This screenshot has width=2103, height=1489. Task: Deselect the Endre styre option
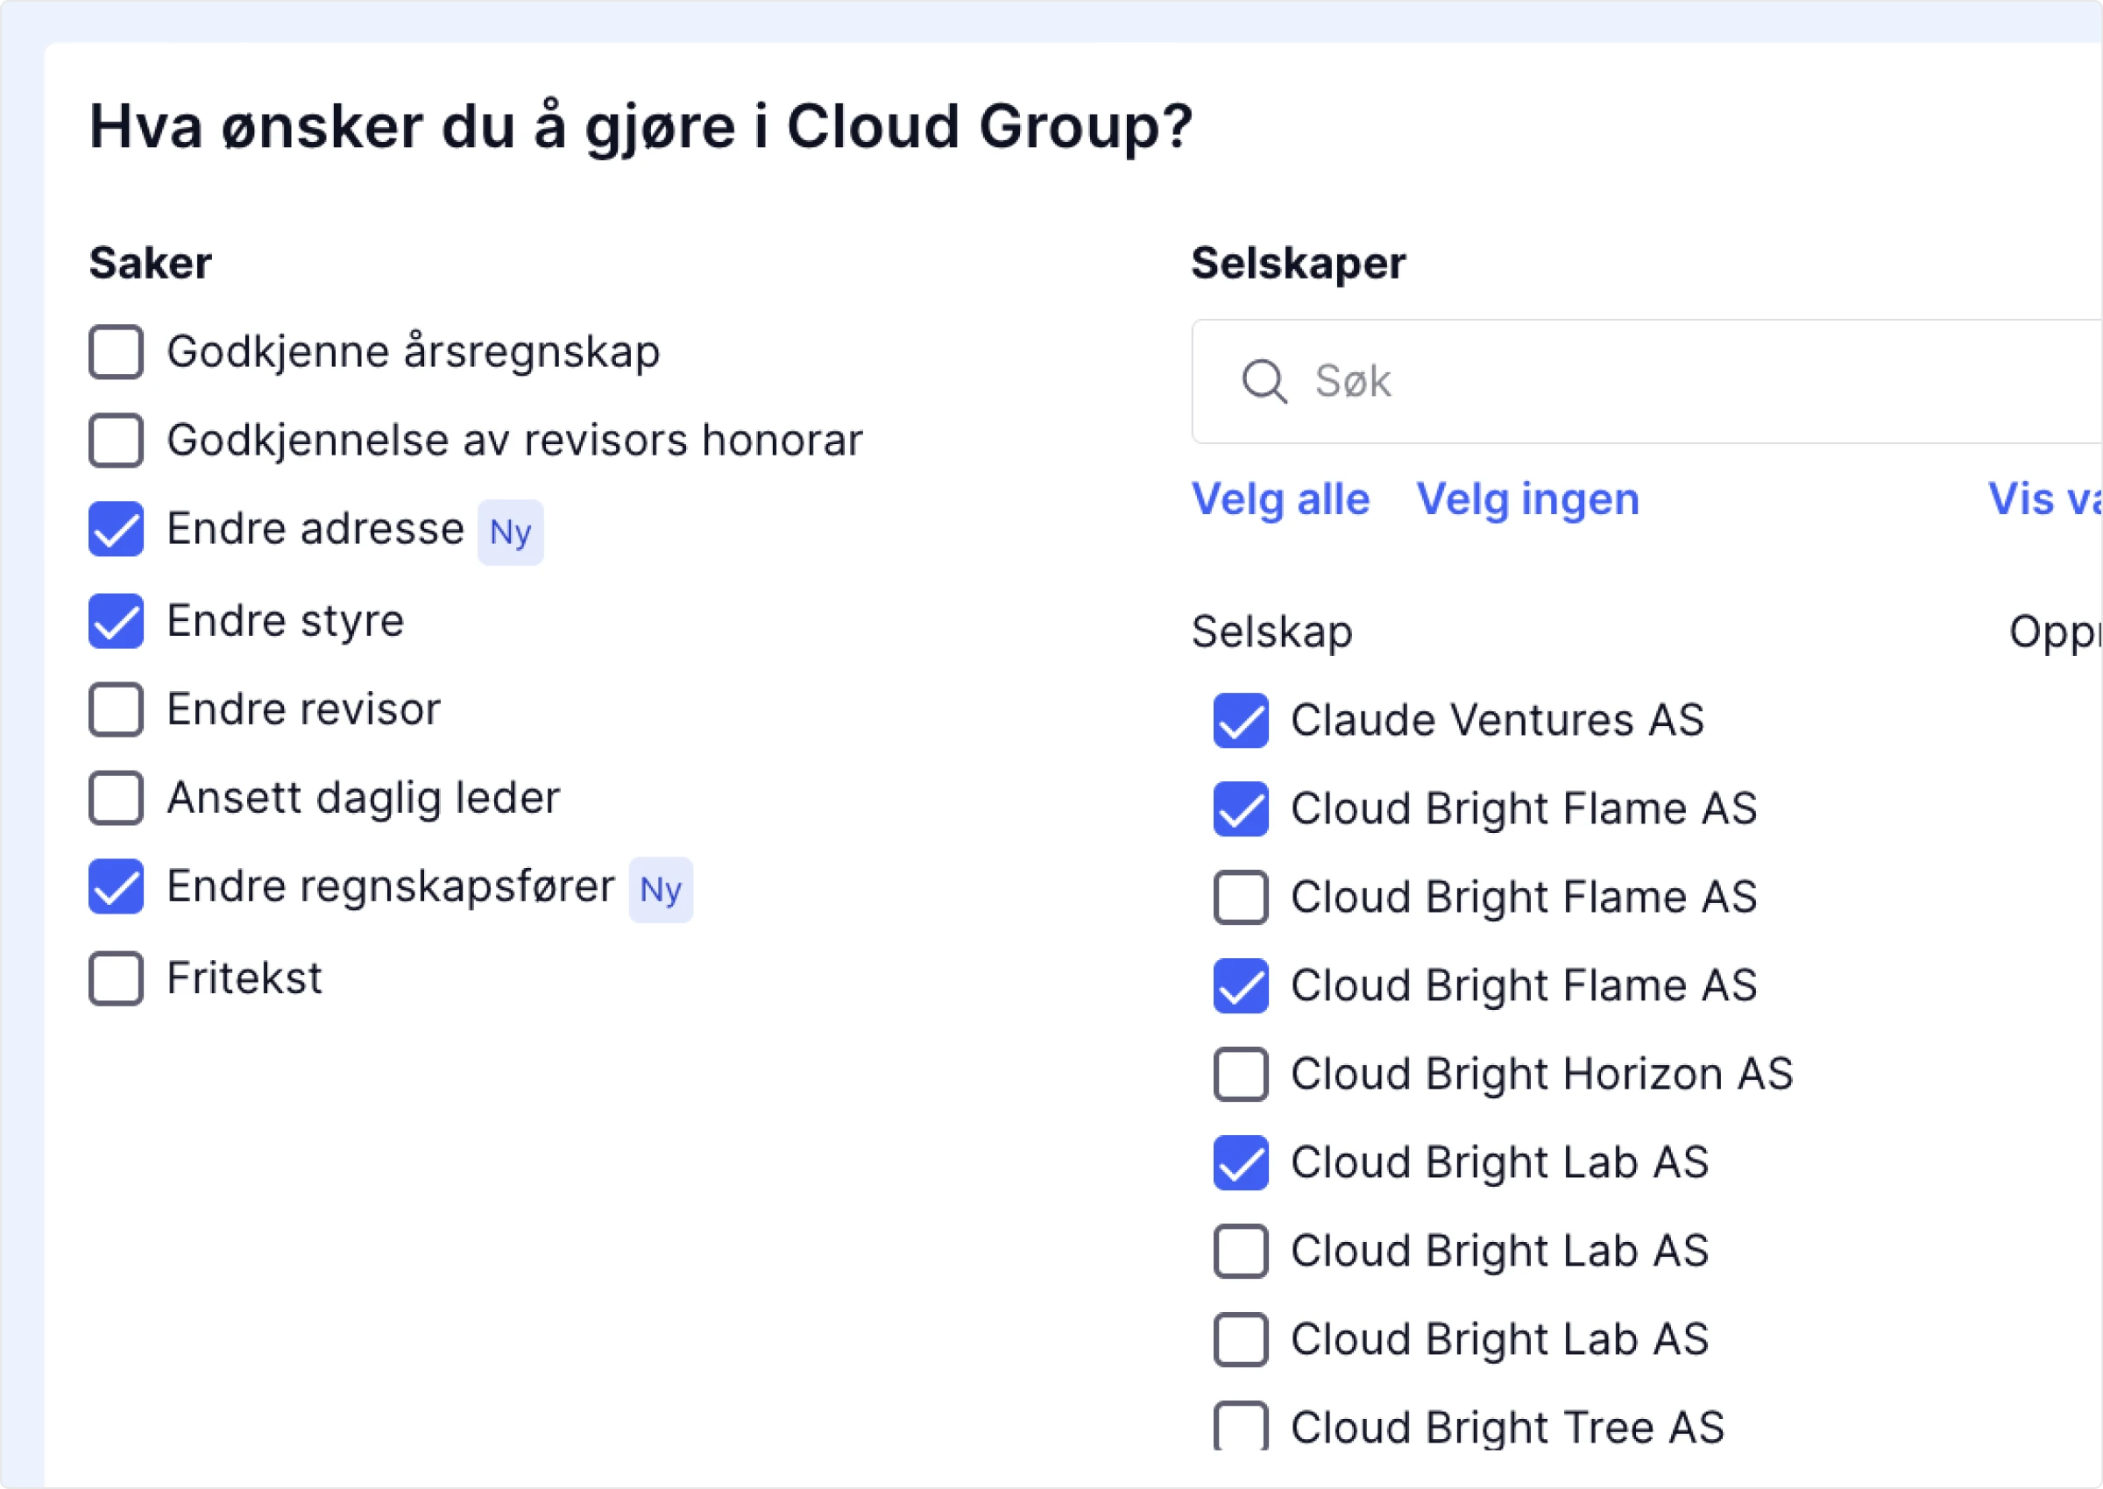pos(116,621)
